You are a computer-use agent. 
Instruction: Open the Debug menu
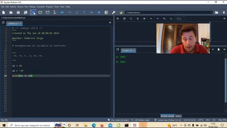[32, 7]
